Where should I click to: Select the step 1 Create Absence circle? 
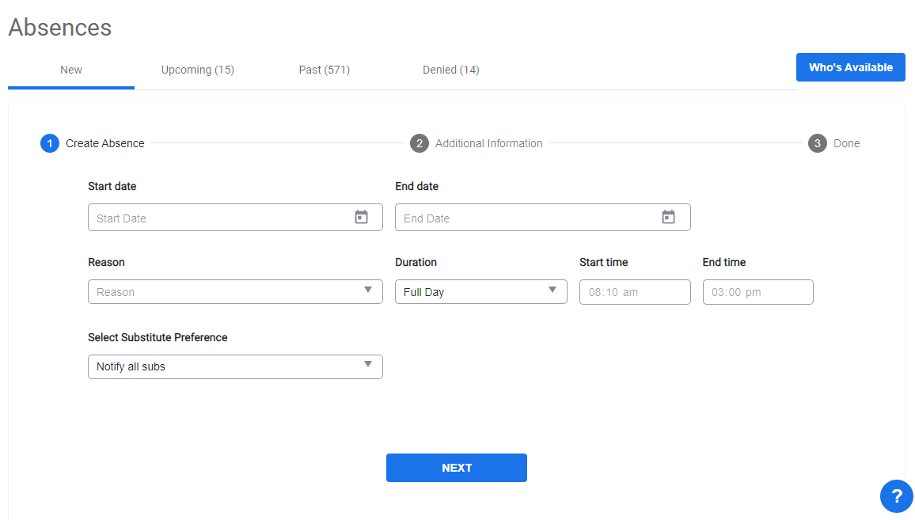(50, 143)
